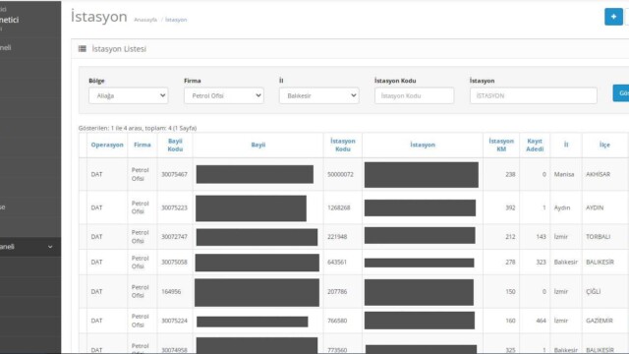Click the Gösterilen record count text
Viewport: 629px width, 354px height.
(138, 128)
